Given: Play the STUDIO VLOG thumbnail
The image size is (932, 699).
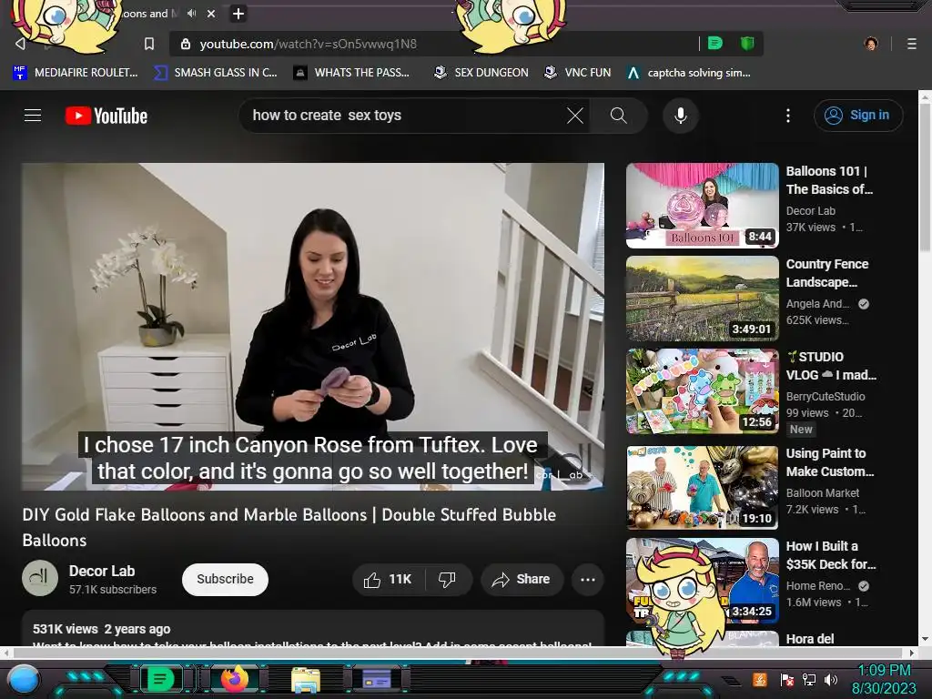Looking at the screenshot, I should (702, 391).
